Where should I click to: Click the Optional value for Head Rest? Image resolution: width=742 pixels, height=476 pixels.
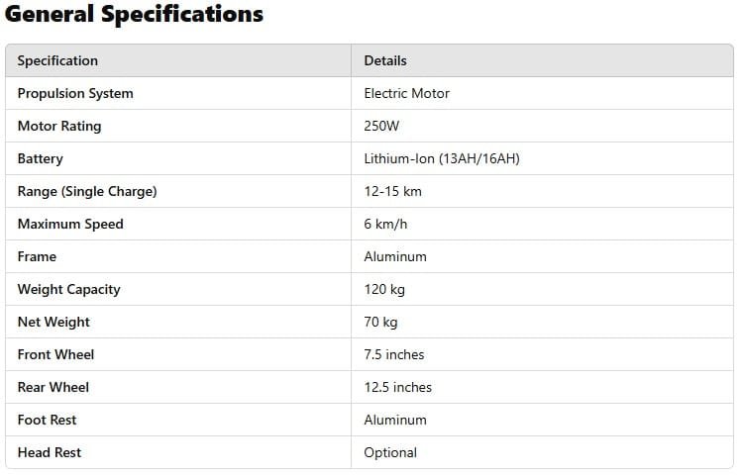coord(390,452)
